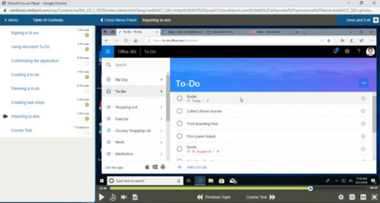Open Exercise list
The image size is (380, 203).
pos(134,119)
